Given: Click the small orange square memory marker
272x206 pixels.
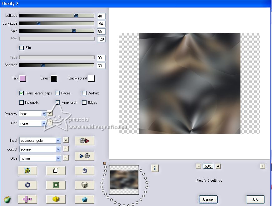Looking at the screenshot, I should [x=104, y=163].
